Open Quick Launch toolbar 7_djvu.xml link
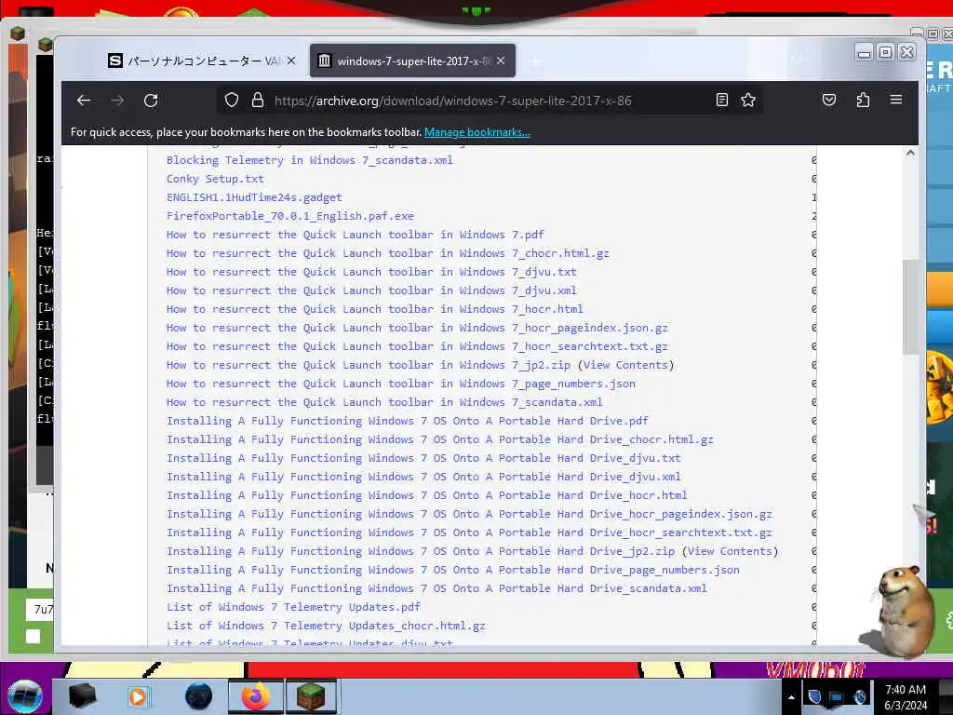This screenshot has height=715, width=953. coord(371,290)
